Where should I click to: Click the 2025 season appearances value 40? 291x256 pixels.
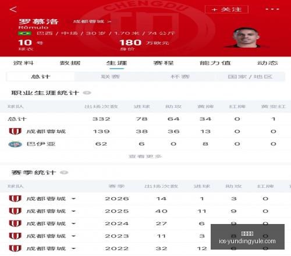click(161, 211)
